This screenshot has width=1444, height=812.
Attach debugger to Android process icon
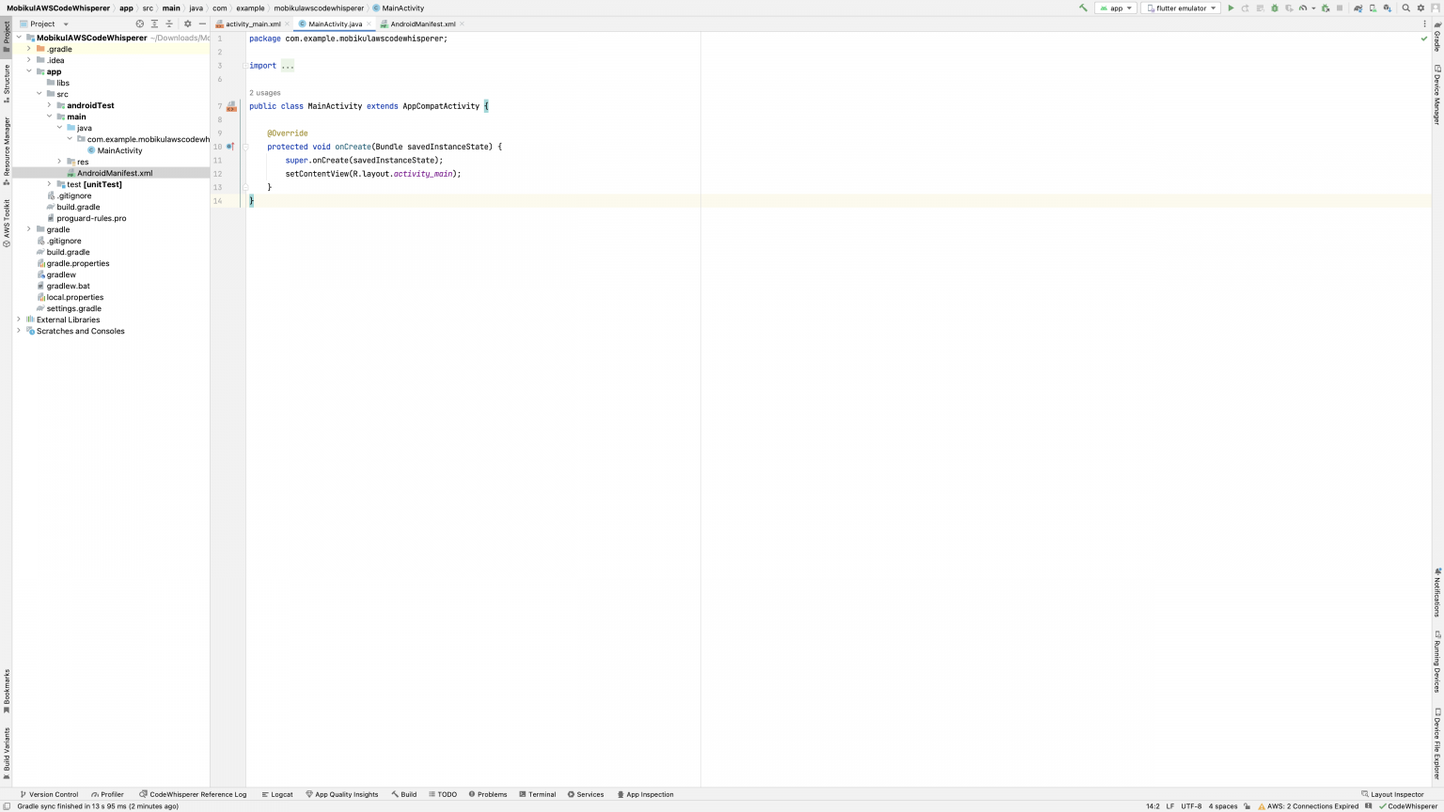click(1326, 8)
